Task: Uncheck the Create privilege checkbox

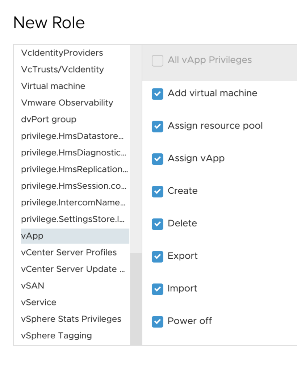Action: tap(158, 191)
